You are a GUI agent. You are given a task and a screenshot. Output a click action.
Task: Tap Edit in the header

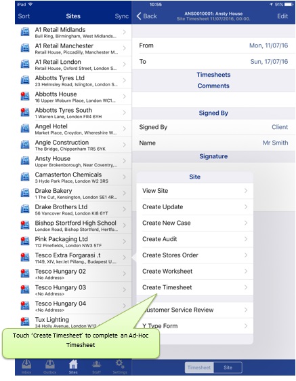282,16
